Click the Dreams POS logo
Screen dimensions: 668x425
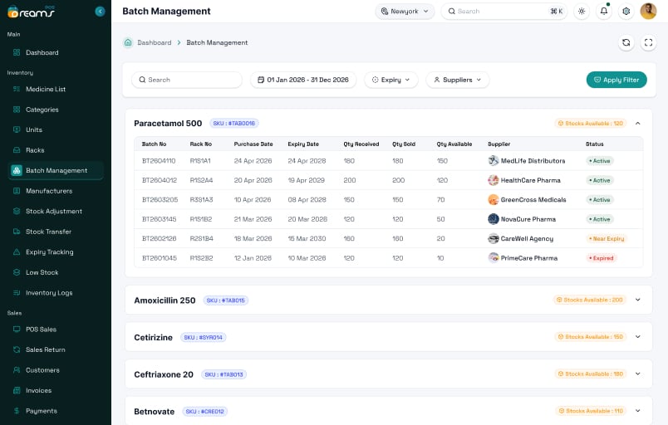pyautogui.click(x=31, y=12)
